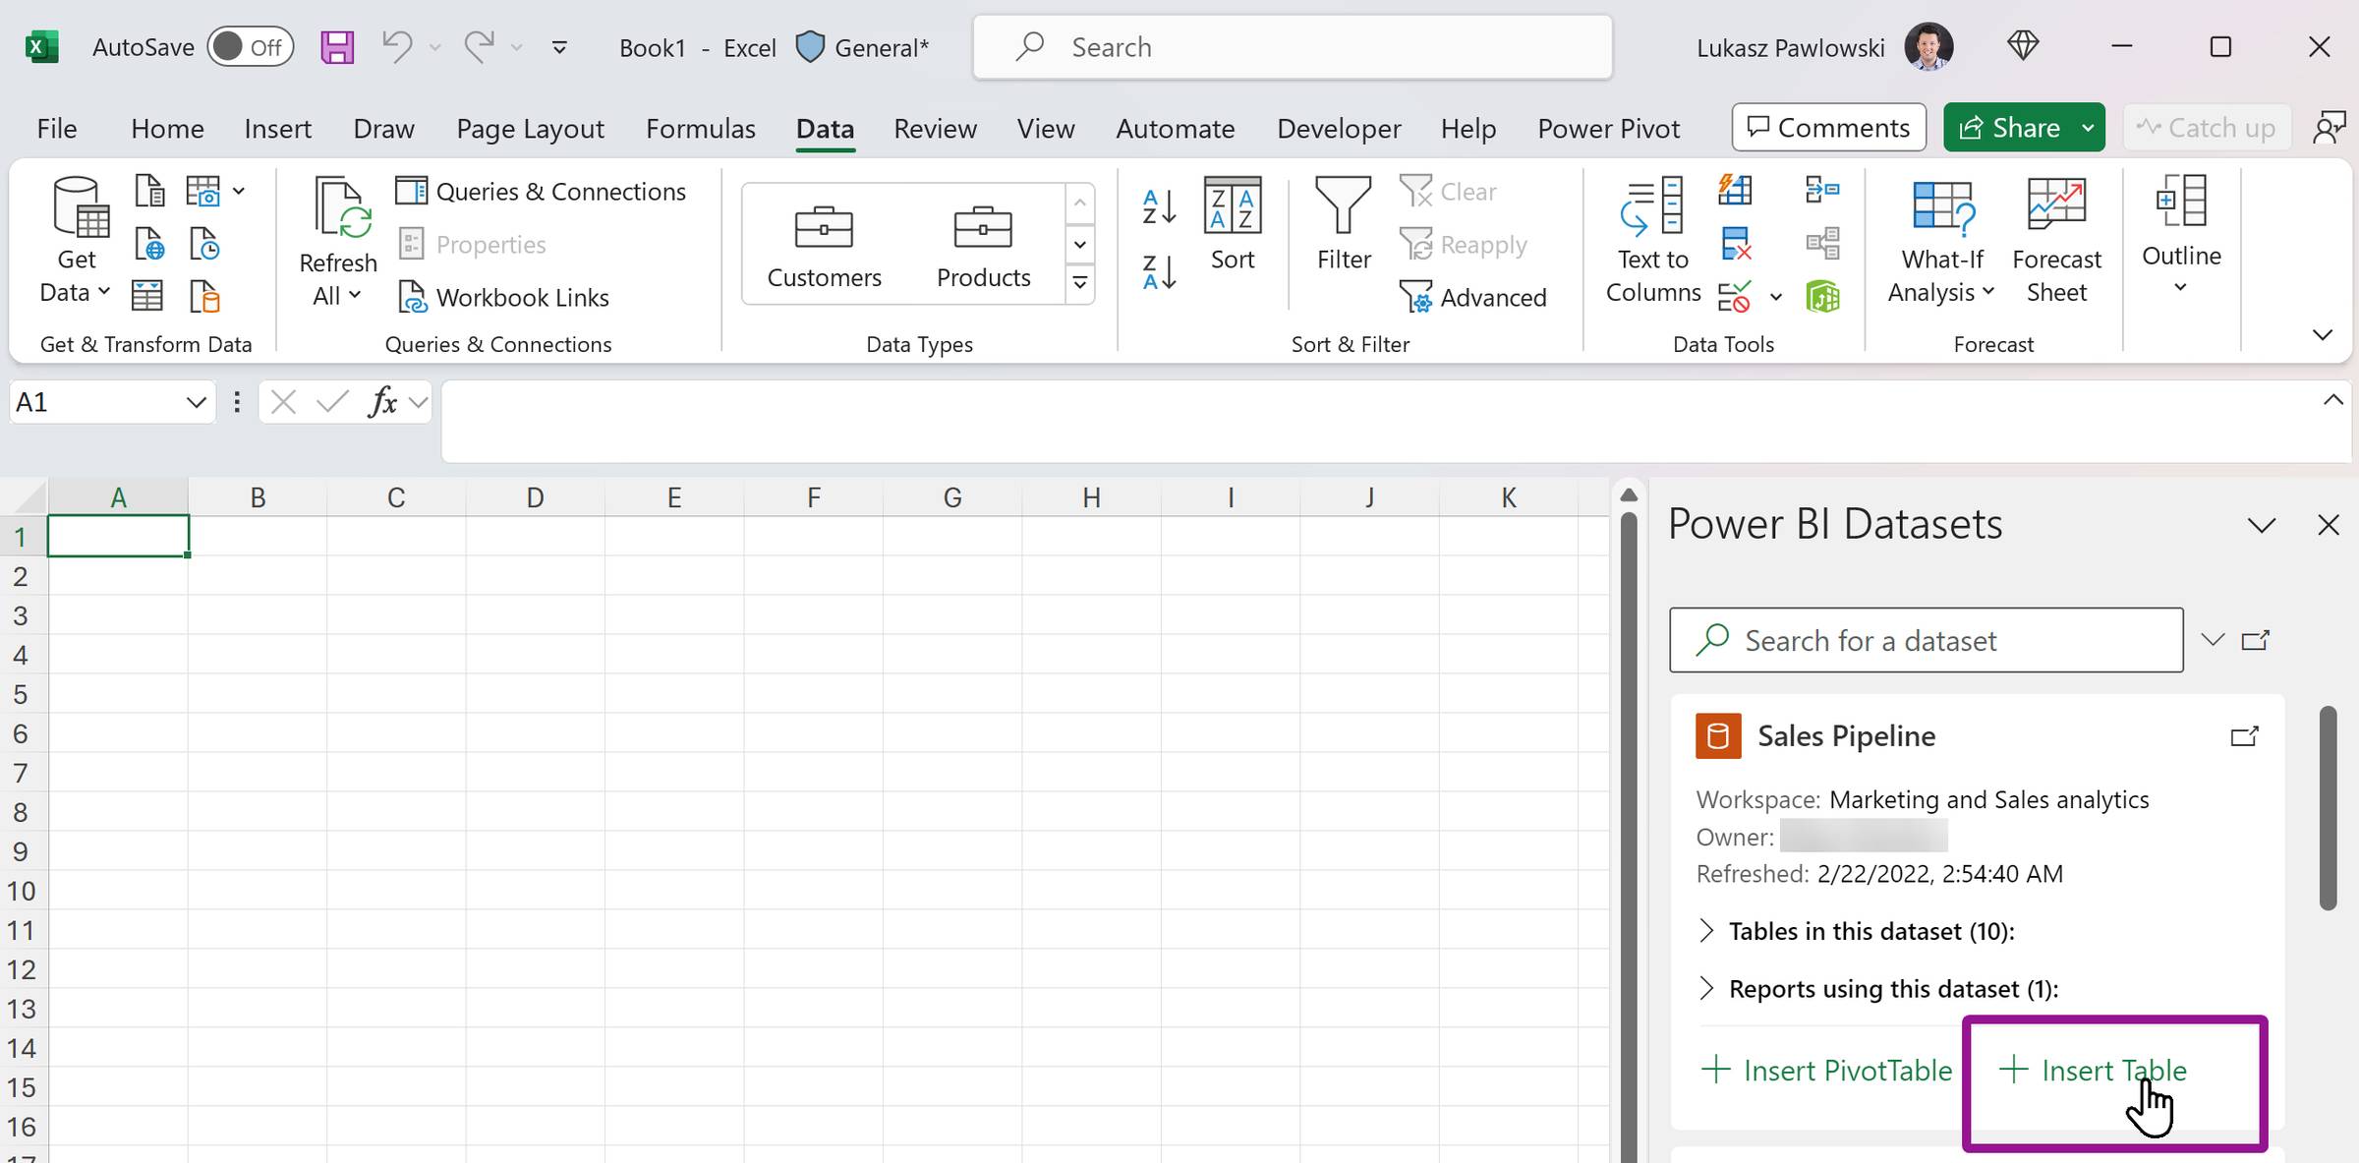Click the Flash Fill icon
Image resolution: width=2359 pixels, height=1163 pixels.
point(1735,190)
